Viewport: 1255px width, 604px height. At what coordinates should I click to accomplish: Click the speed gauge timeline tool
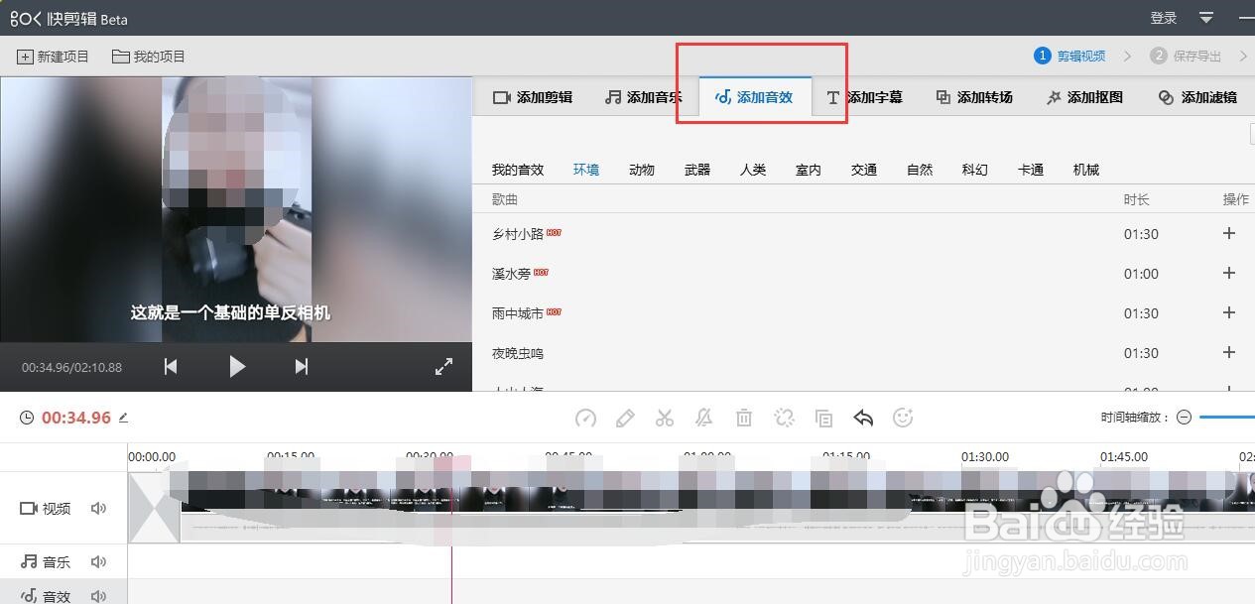tap(585, 419)
